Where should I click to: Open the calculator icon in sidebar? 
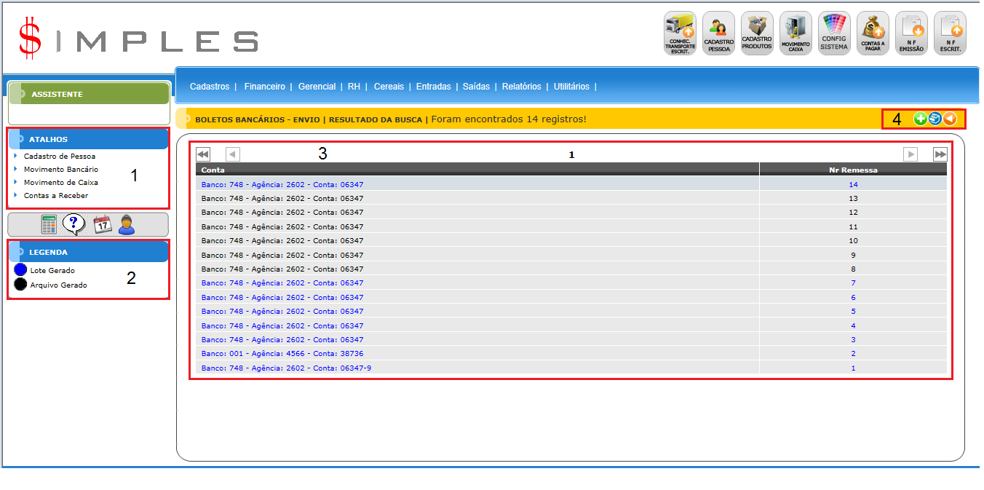pyautogui.click(x=49, y=224)
